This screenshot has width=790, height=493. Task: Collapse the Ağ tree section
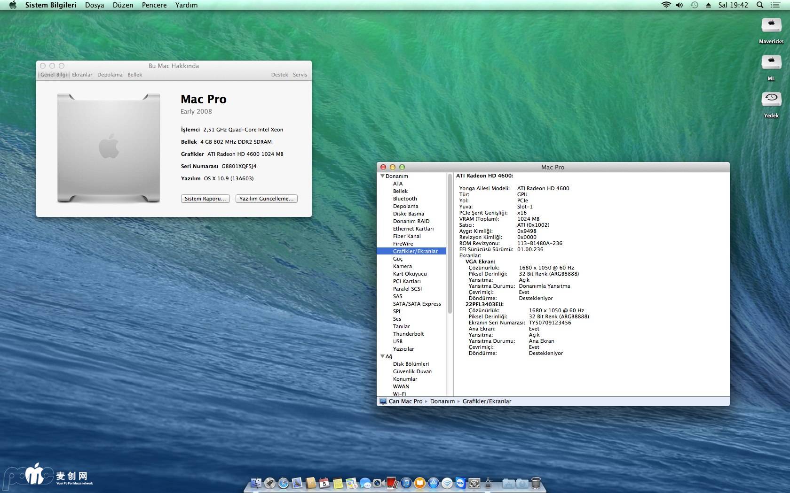click(382, 356)
